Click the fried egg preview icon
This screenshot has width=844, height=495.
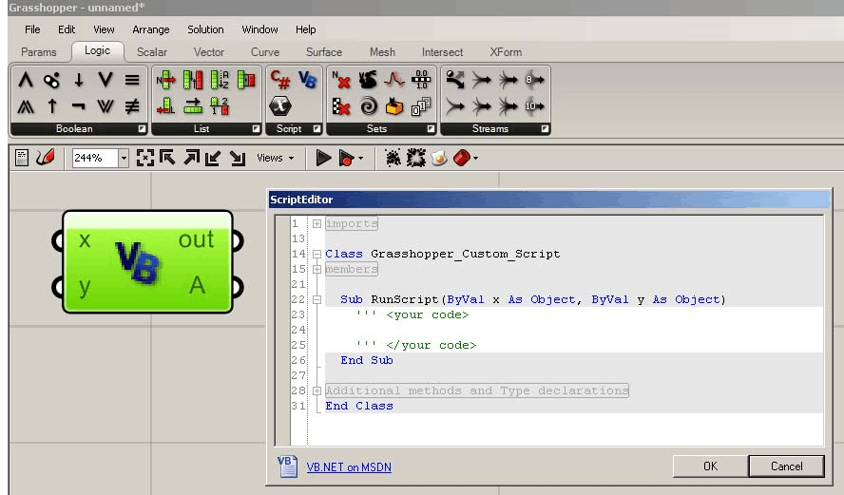point(439,158)
